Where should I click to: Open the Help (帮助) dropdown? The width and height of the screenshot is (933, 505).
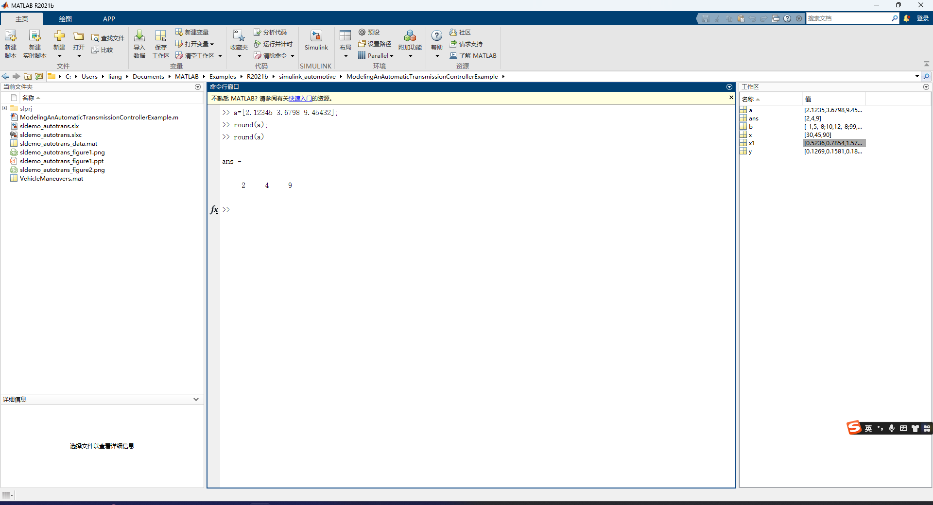(x=437, y=56)
